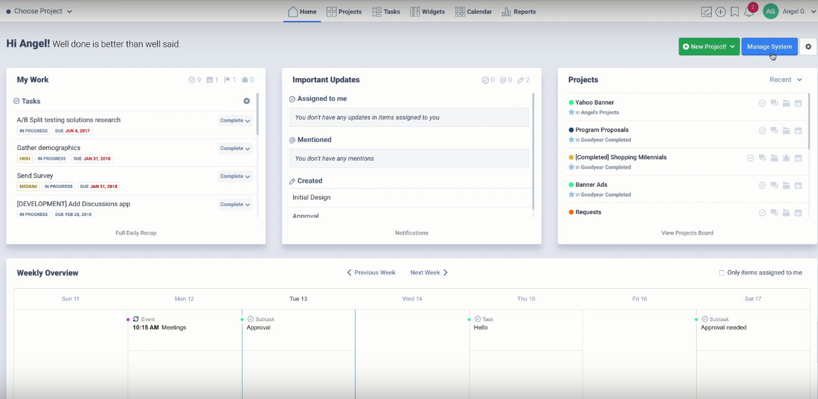Click the circled plus quick-add icon

720,12
